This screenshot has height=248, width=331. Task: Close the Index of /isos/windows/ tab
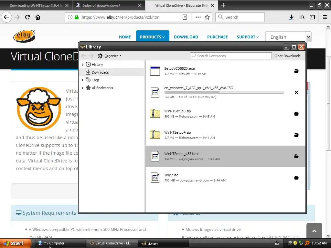tap(140, 5)
